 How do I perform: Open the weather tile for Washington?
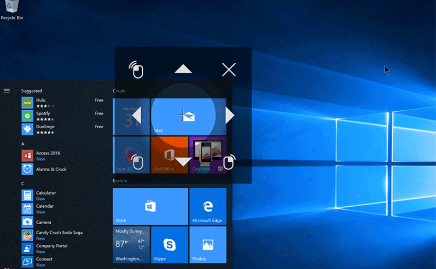(131, 245)
